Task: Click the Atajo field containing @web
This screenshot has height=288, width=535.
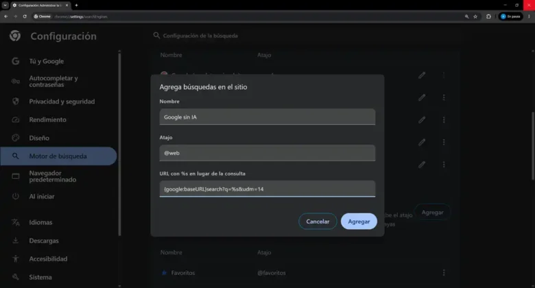Action: coord(267,153)
